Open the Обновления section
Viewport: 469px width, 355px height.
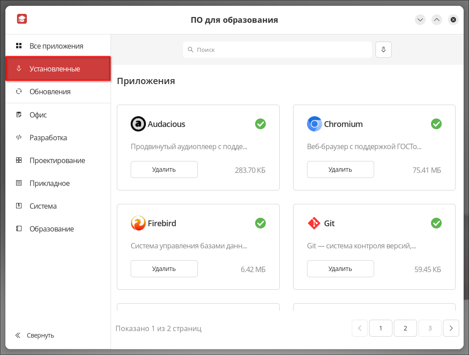58,92
